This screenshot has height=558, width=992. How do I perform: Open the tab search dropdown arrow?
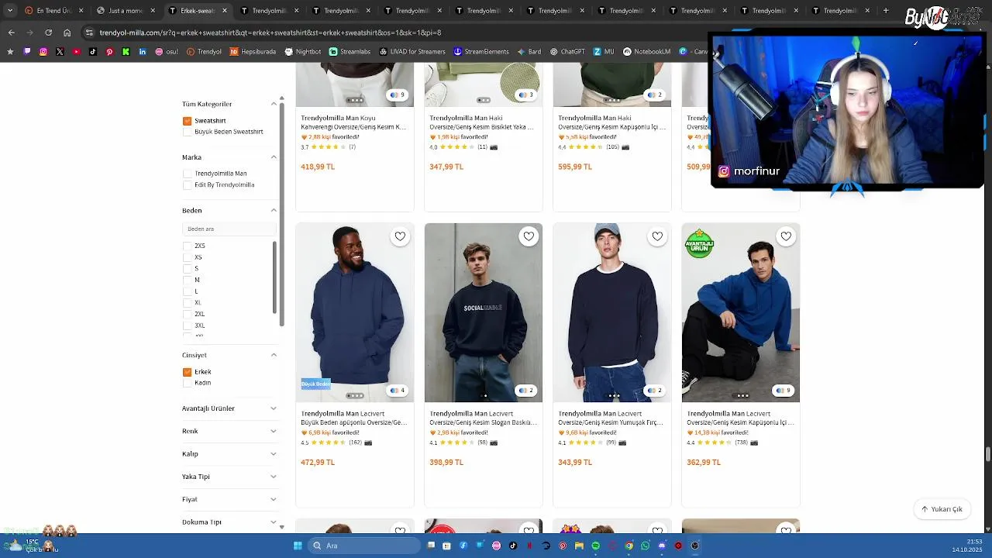tap(9, 11)
